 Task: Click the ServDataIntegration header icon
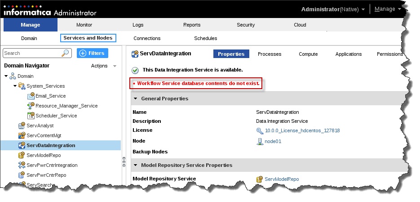click(135, 54)
